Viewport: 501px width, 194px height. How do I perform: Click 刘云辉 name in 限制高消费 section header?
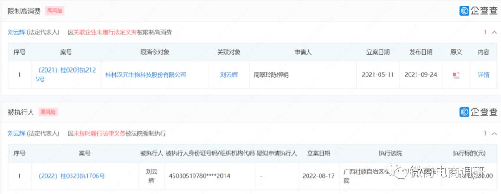tap(16, 32)
